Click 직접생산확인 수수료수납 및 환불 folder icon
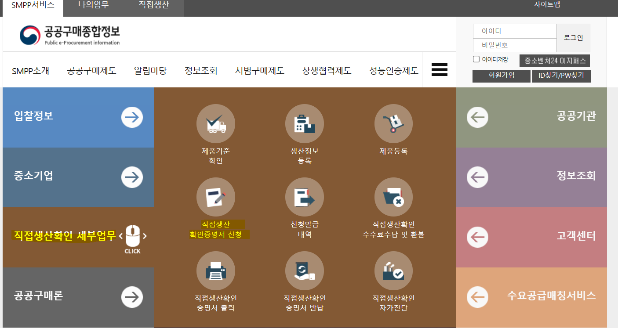 click(x=393, y=197)
